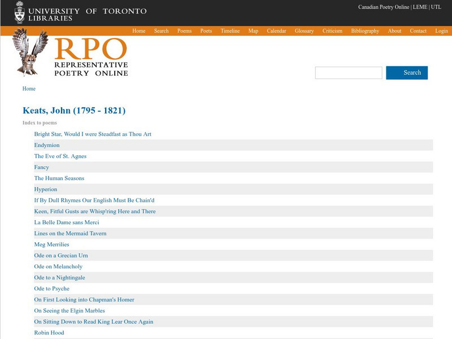Open Lines on the Mermaid Tavern
Screen dimensions: 452x339
coord(70,233)
